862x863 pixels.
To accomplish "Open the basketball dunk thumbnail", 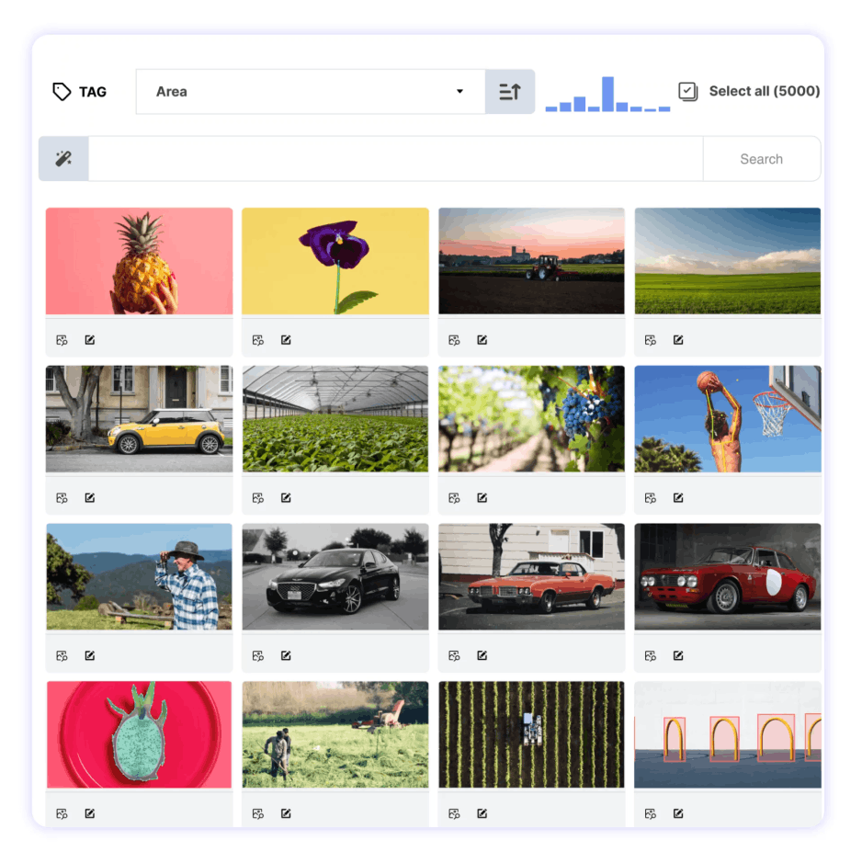I will click(728, 419).
